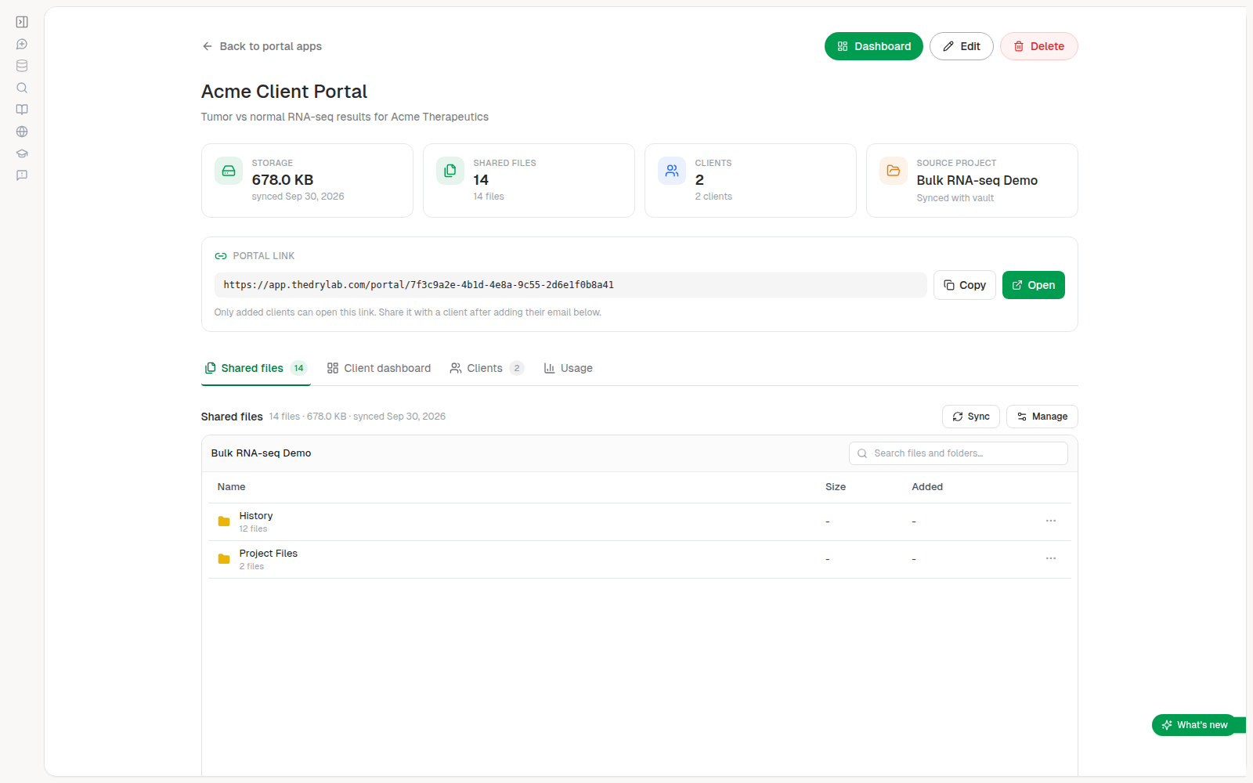Open the book icon in sidebar
Viewport: 1253px width, 783px height.
22,110
